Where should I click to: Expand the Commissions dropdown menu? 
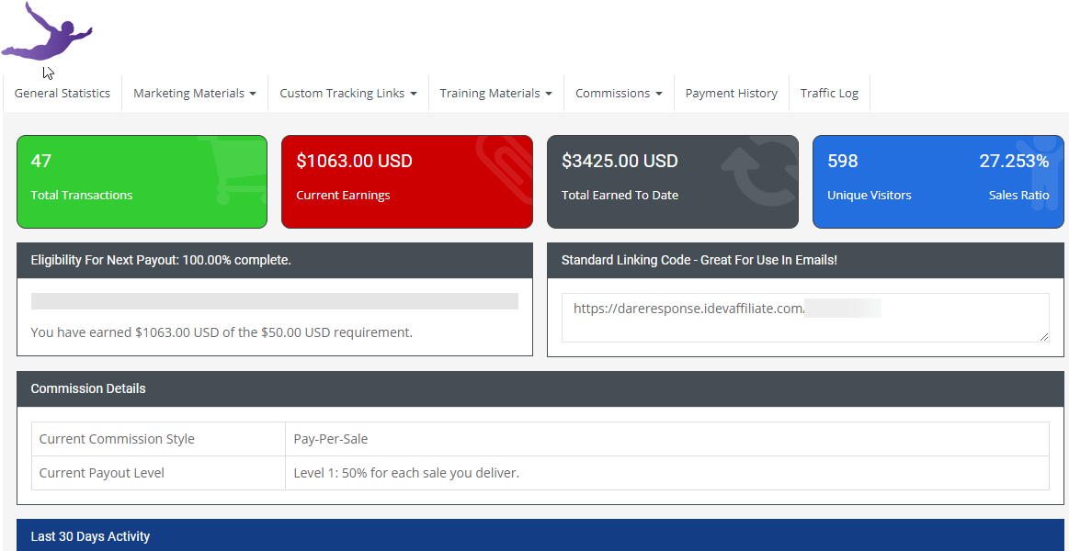[619, 94]
